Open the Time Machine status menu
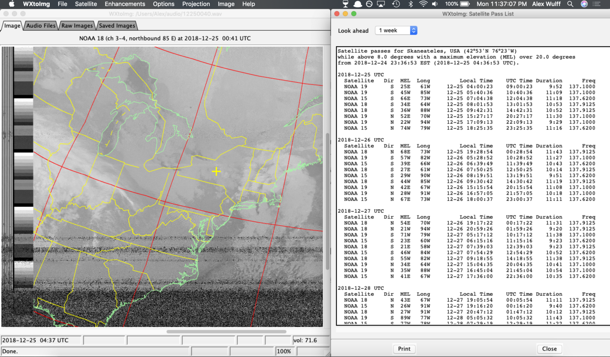The width and height of the screenshot is (610, 357). click(396, 4)
